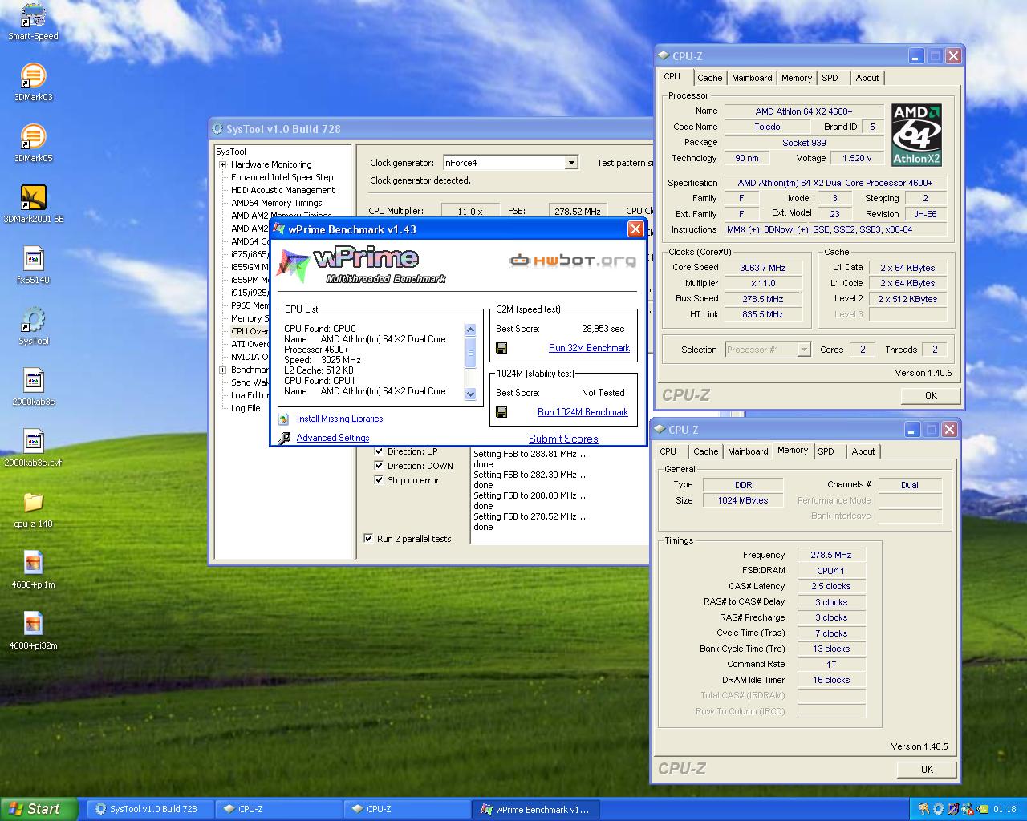The height and width of the screenshot is (821, 1027).
Task: Click the Advanced Settings wrench icon
Action: click(x=283, y=438)
